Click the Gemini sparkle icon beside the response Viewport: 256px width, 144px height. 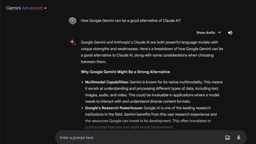click(x=72, y=42)
